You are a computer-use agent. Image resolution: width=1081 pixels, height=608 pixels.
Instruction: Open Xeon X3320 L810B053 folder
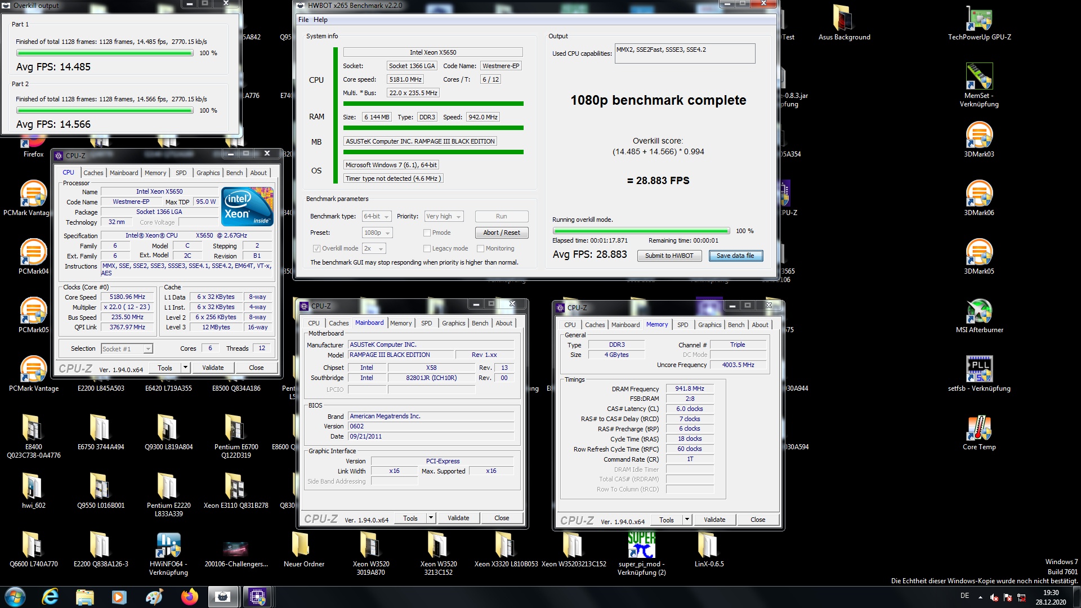506,549
